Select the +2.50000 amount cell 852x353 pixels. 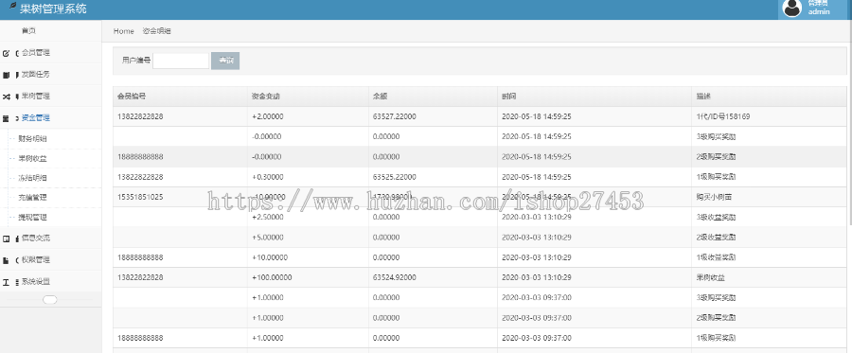click(x=267, y=218)
